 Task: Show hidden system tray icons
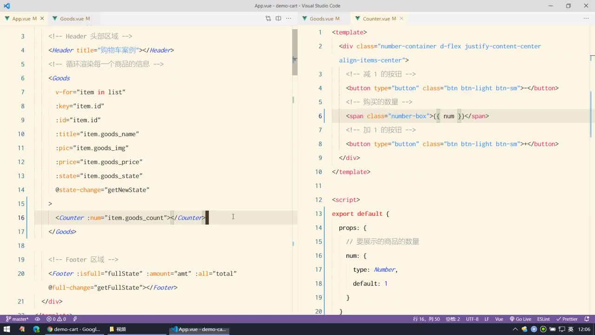click(515, 329)
